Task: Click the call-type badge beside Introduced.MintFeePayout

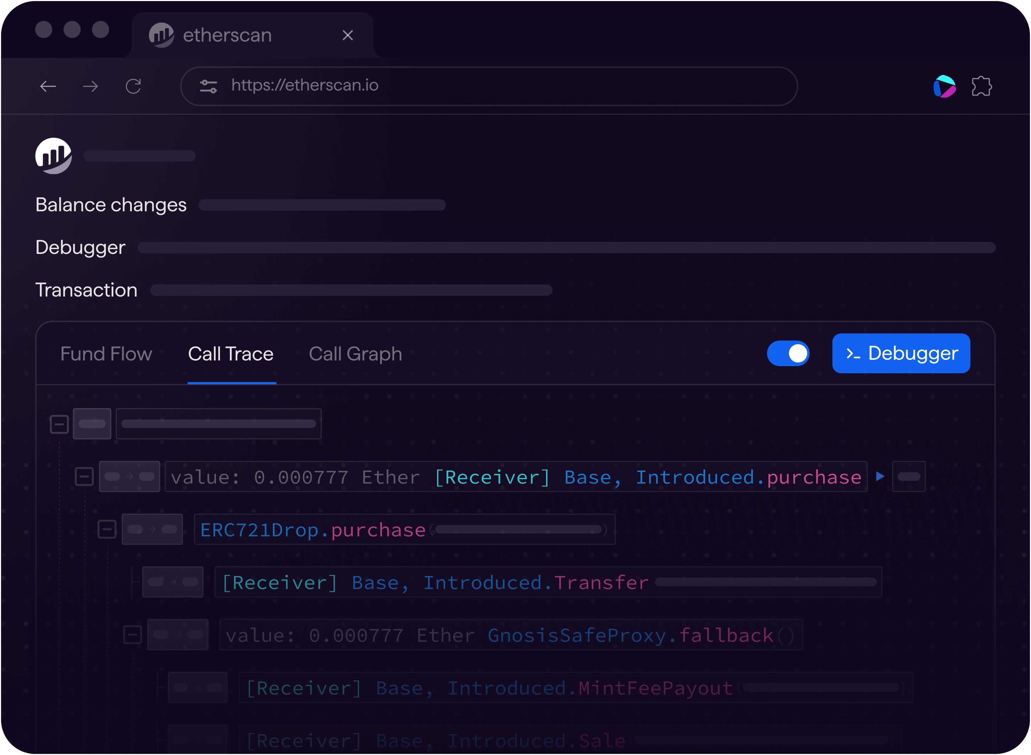Action: click(198, 688)
